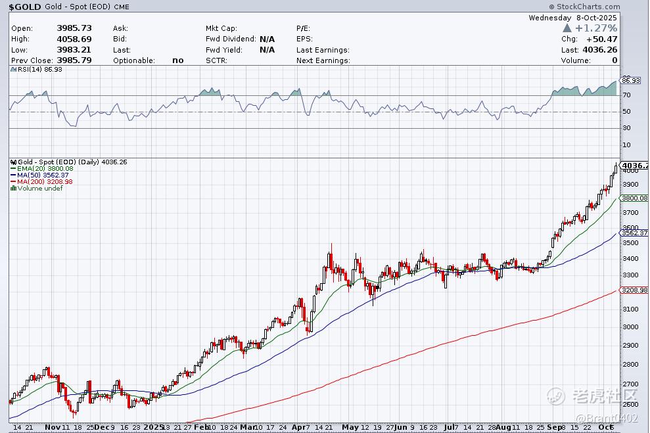
Task: Click the 50 midline label on RSI axis
Action: click(x=627, y=112)
